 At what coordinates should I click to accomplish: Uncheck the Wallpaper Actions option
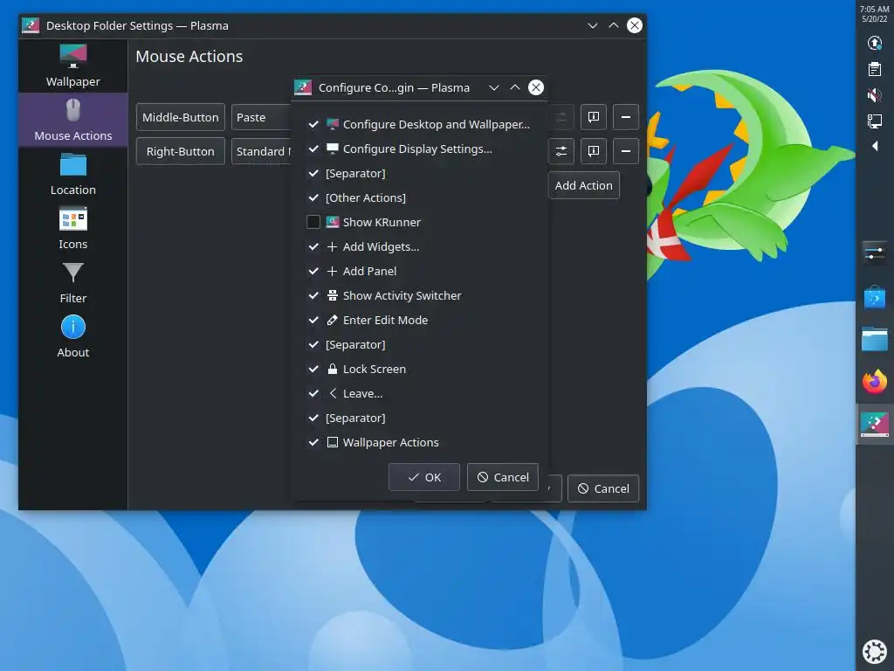[x=313, y=442]
